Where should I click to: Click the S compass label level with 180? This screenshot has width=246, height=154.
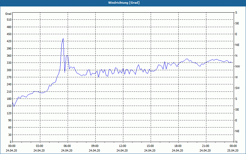[236, 99]
